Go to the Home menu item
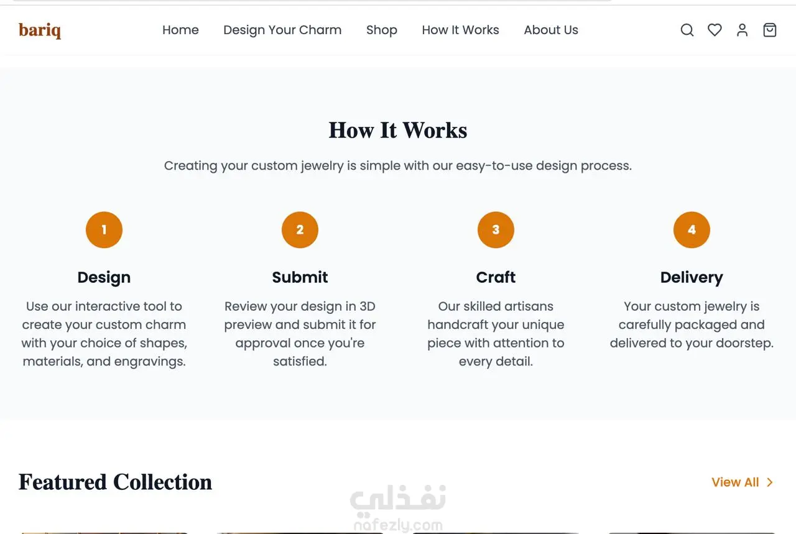The height and width of the screenshot is (534, 796). (180, 30)
